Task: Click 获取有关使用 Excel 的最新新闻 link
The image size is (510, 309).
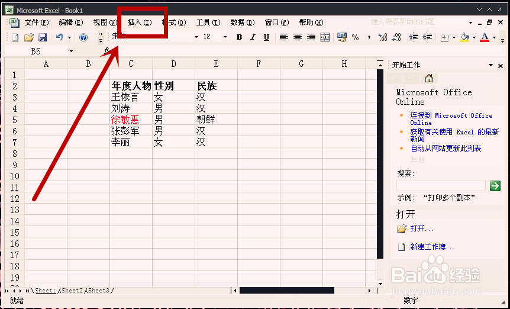Action: (x=454, y=136)
